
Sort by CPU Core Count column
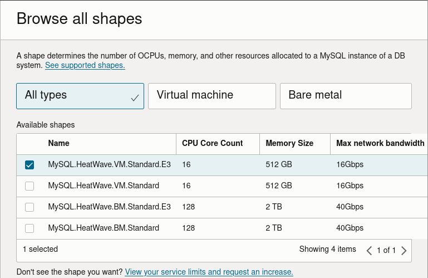click(213, 143)
